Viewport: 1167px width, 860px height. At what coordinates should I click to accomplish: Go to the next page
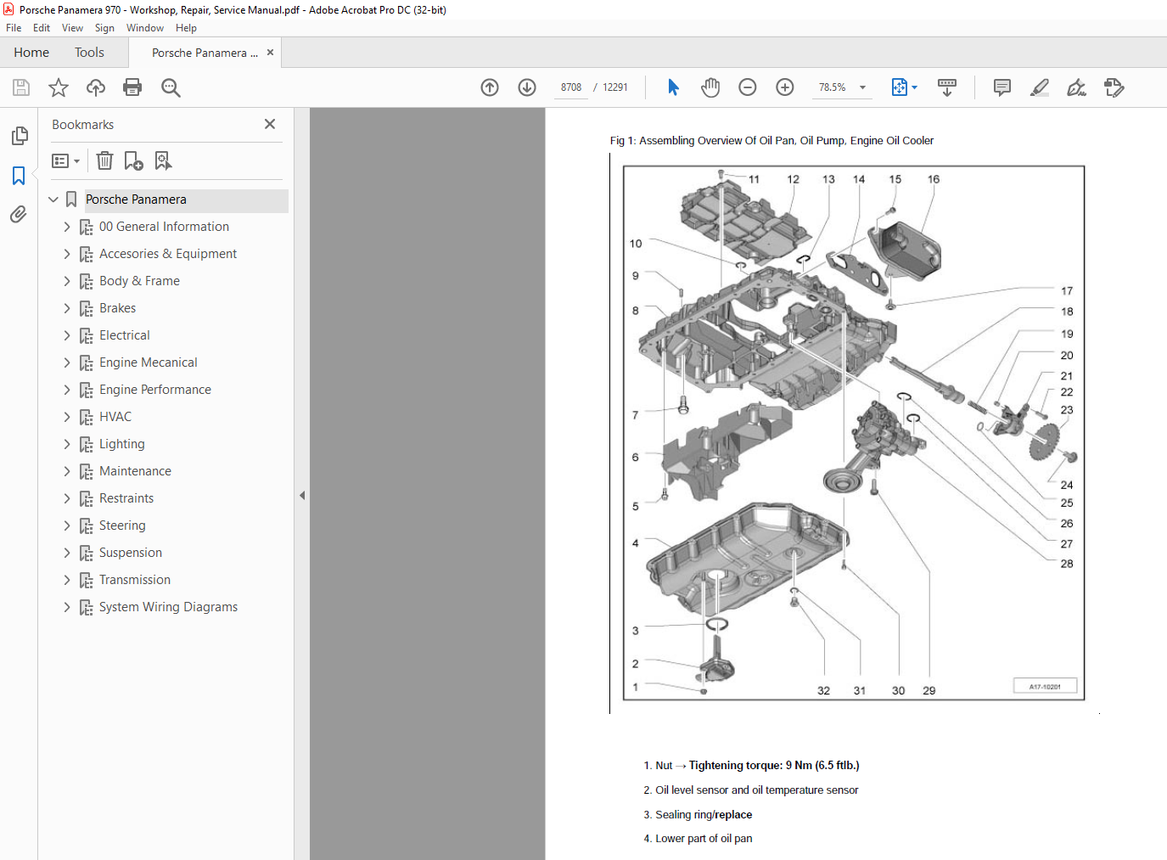pos(527,87)
